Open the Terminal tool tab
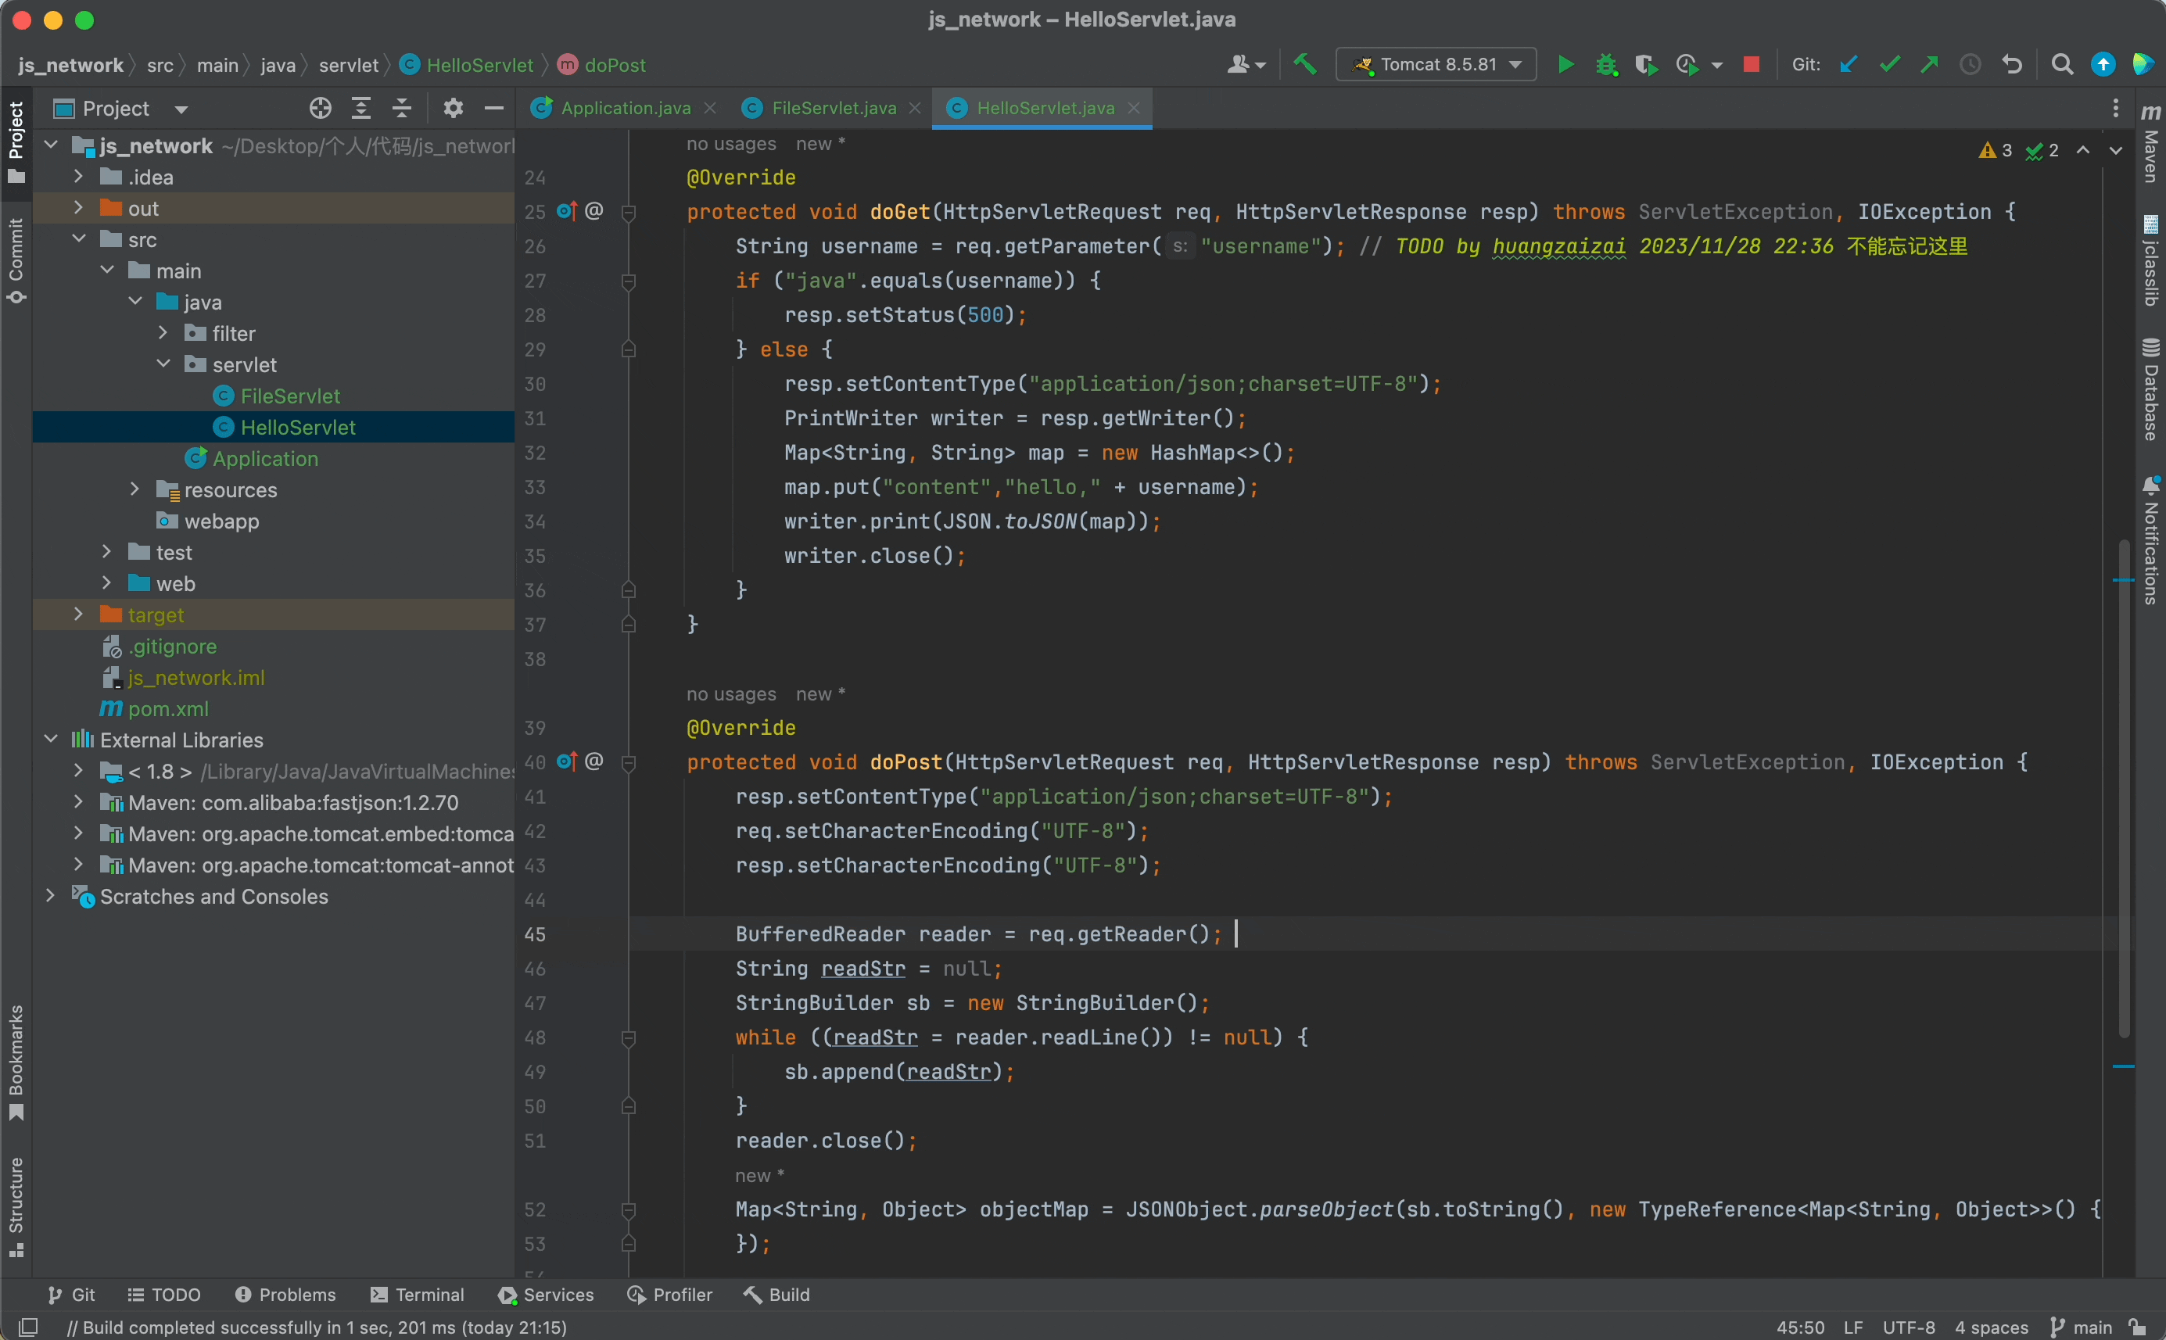2166x1340 pixels. (418, 1295)
